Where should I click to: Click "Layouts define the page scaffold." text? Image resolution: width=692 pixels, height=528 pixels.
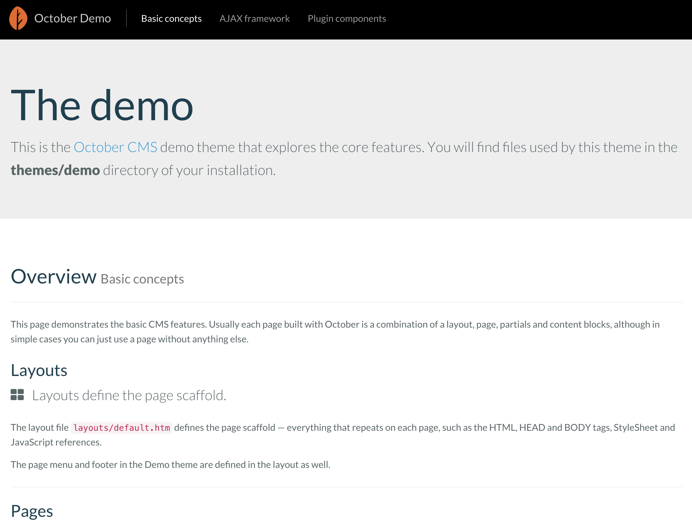coord(129,395)
